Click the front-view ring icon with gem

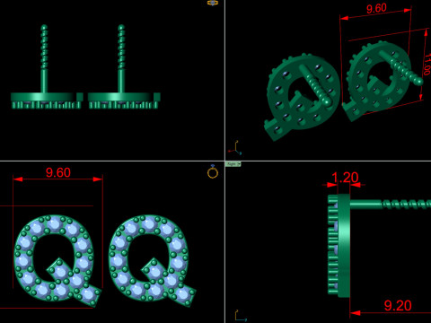pyautogui.click(x=213, y=172)
